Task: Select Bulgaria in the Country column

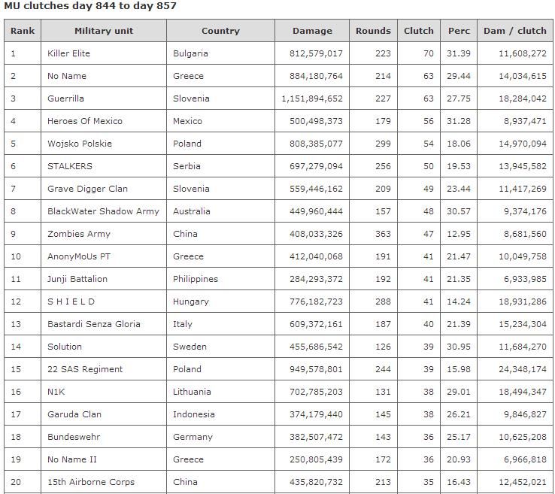Action: [x=190, y=53]
